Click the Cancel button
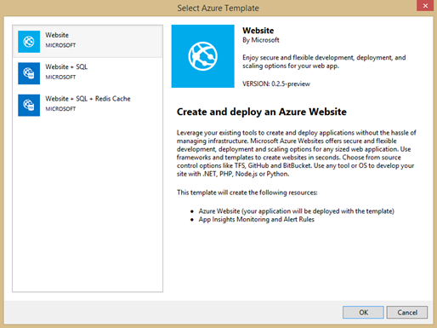This screenshot has width=437, height=328. click(407, 313)
